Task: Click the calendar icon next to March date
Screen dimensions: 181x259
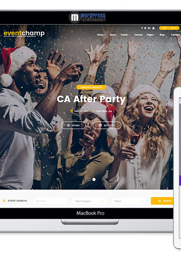Action: coord(72,111)
